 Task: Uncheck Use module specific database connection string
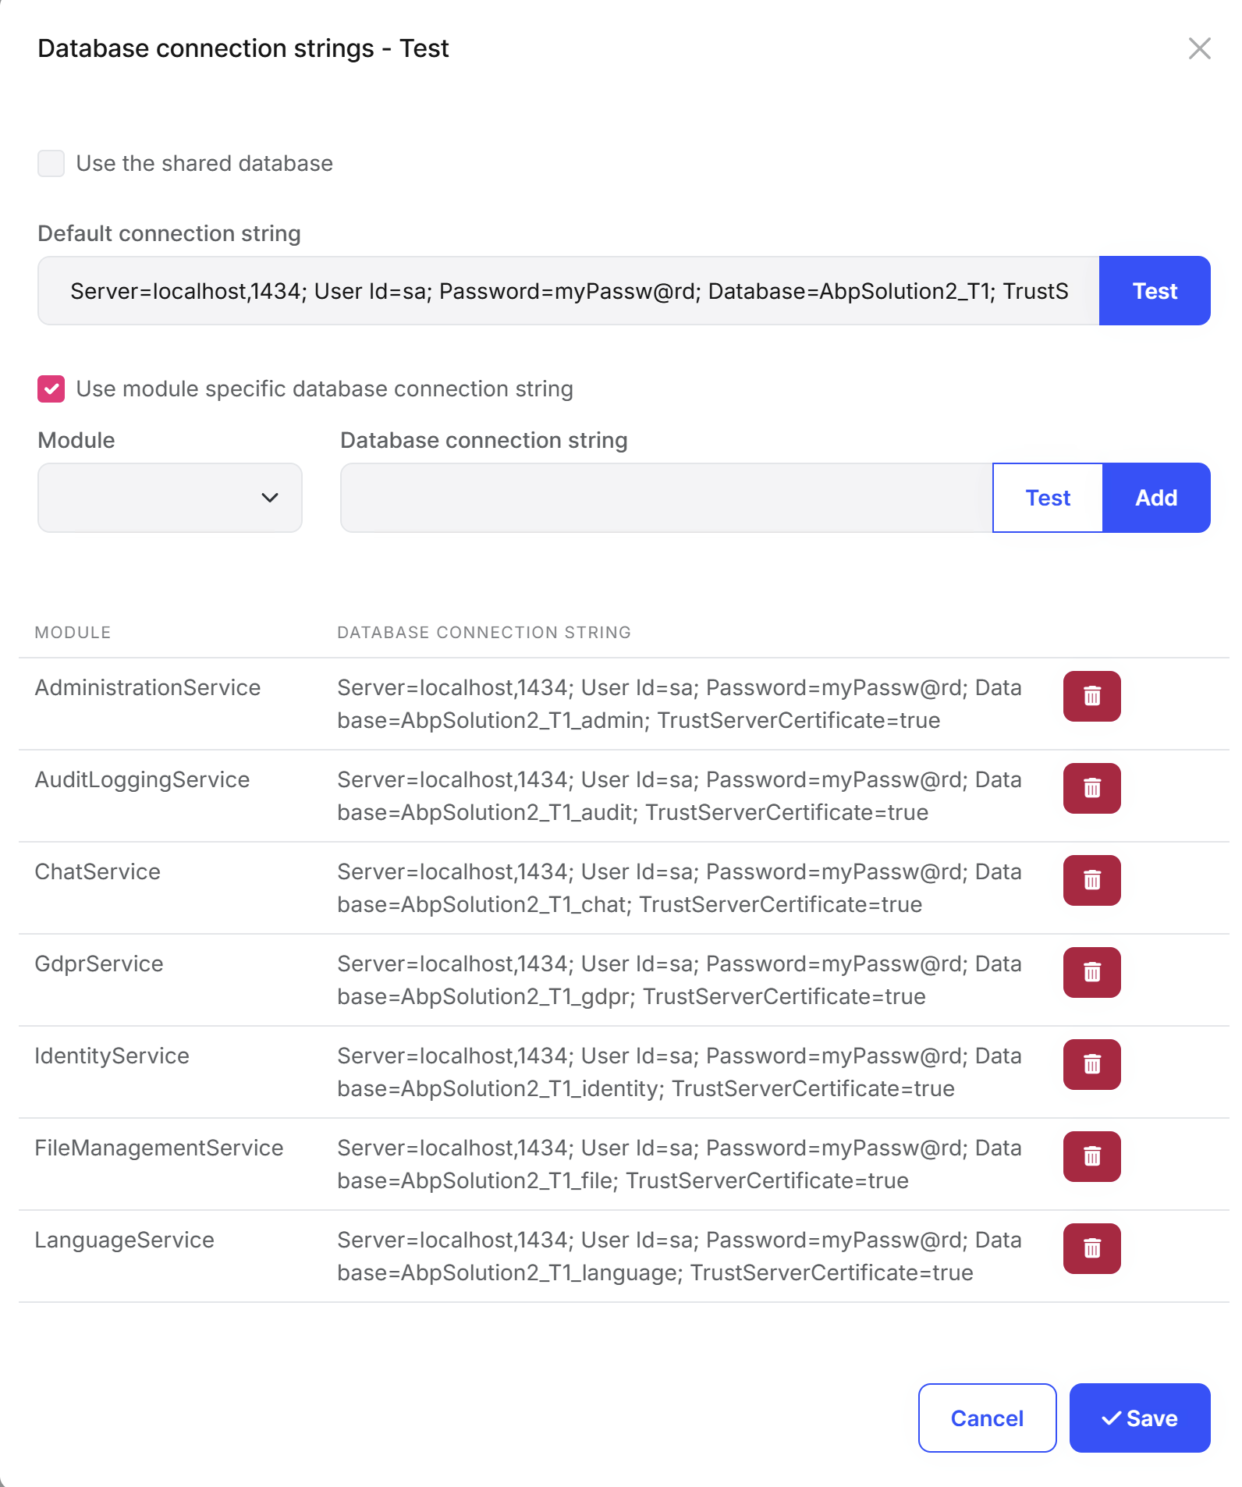(51, 389)
